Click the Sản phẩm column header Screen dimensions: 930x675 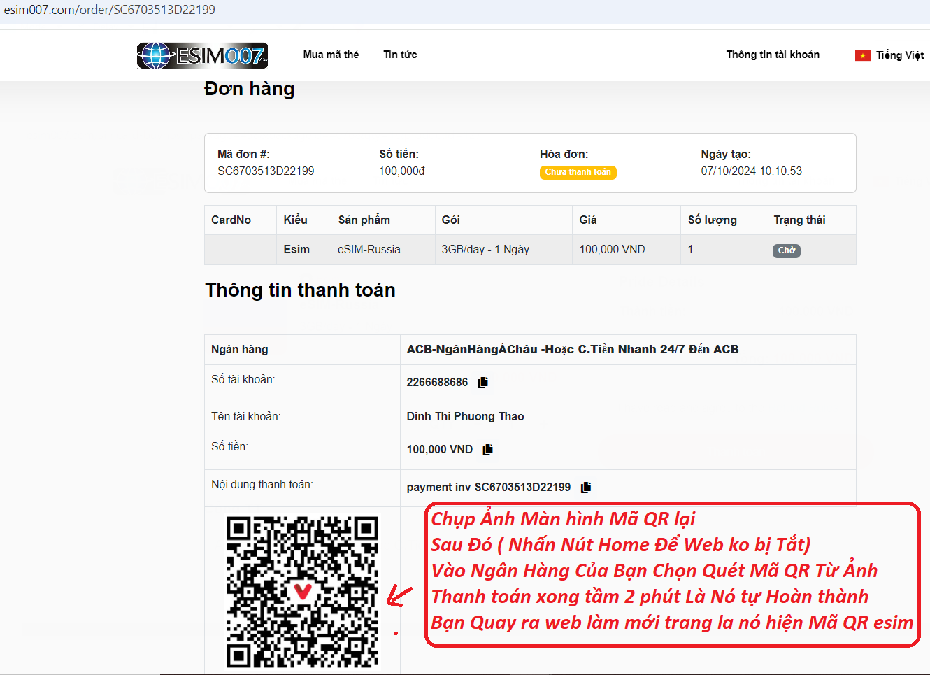pos(382,220)
